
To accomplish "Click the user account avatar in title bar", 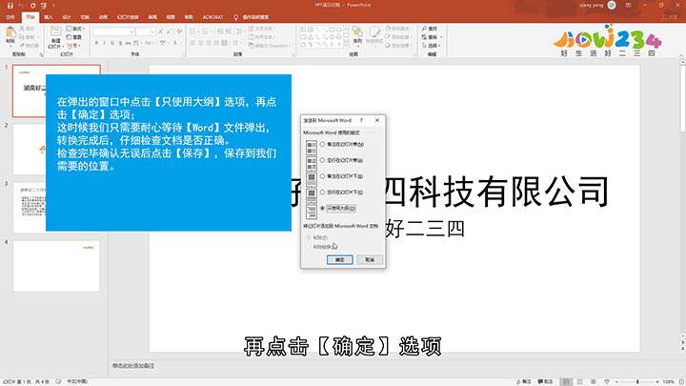I will point(612,6).
